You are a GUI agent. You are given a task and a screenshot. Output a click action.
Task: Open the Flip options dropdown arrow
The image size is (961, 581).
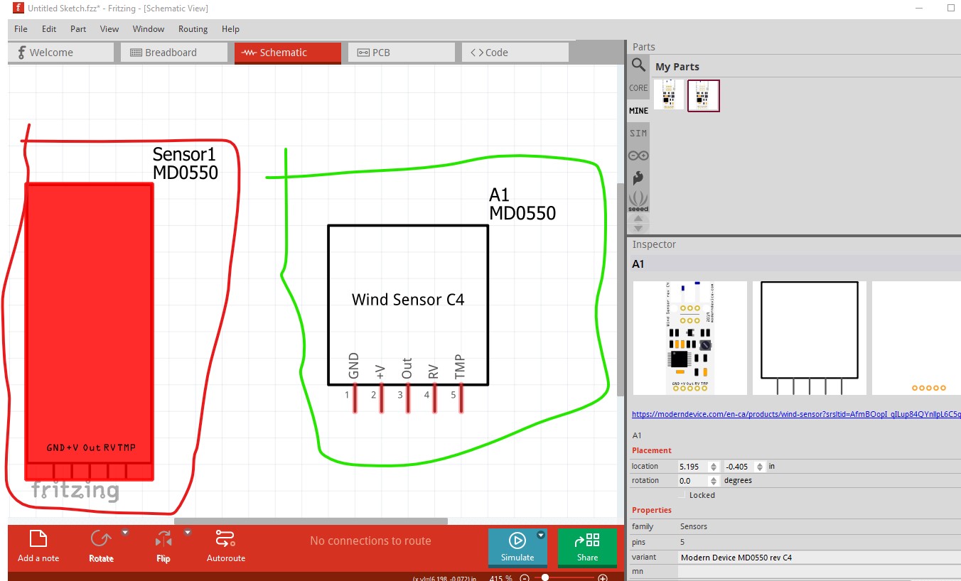[x=188, y=532]
